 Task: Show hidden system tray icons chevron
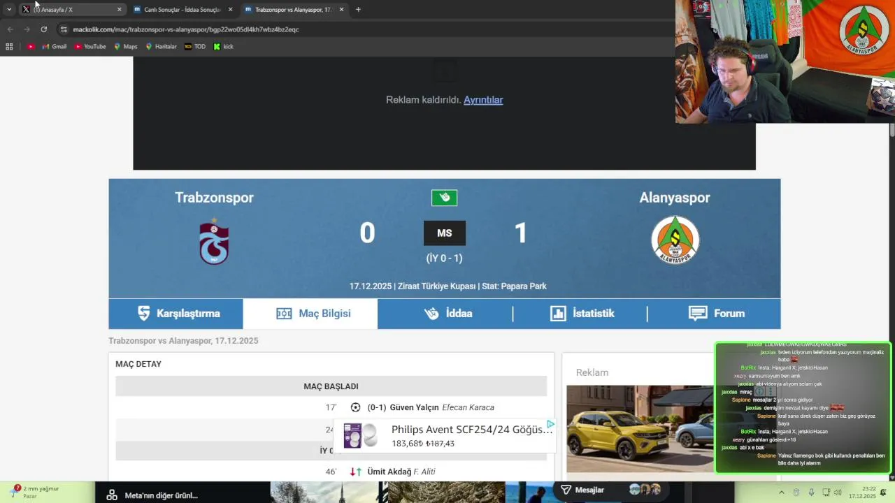782,492
